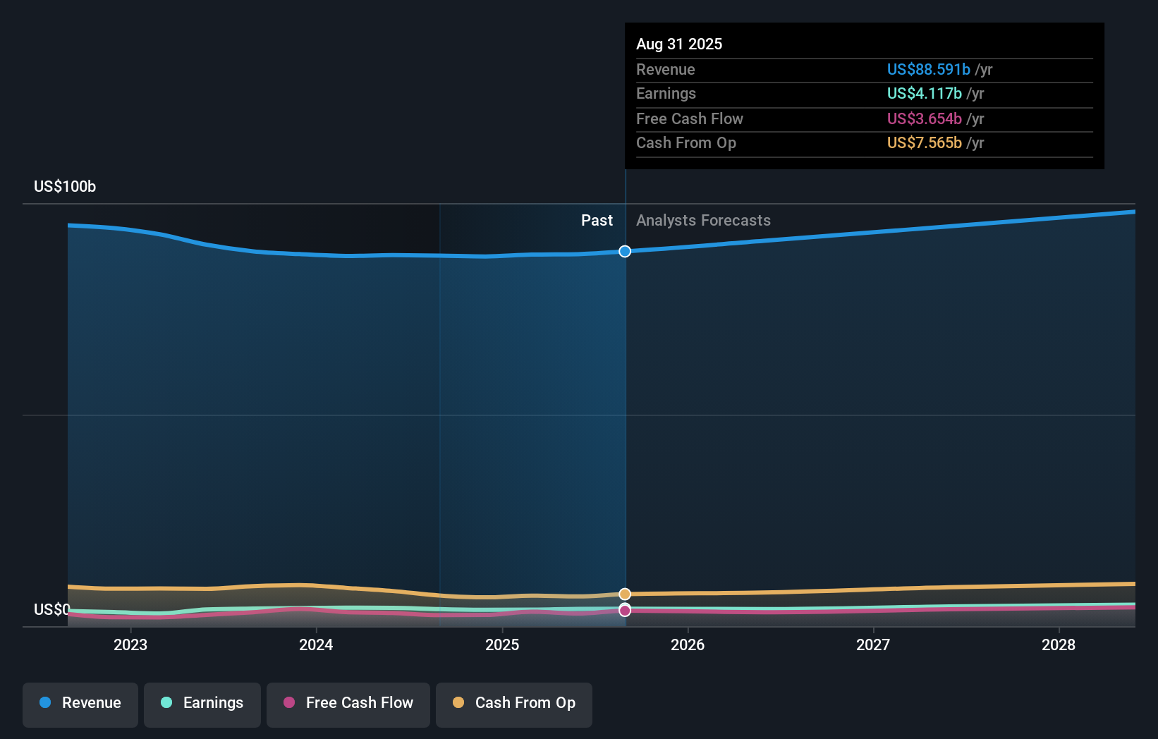Hide the Earnings series via its legend button
Screen dimensions: 1158x739
click(202, 704)
